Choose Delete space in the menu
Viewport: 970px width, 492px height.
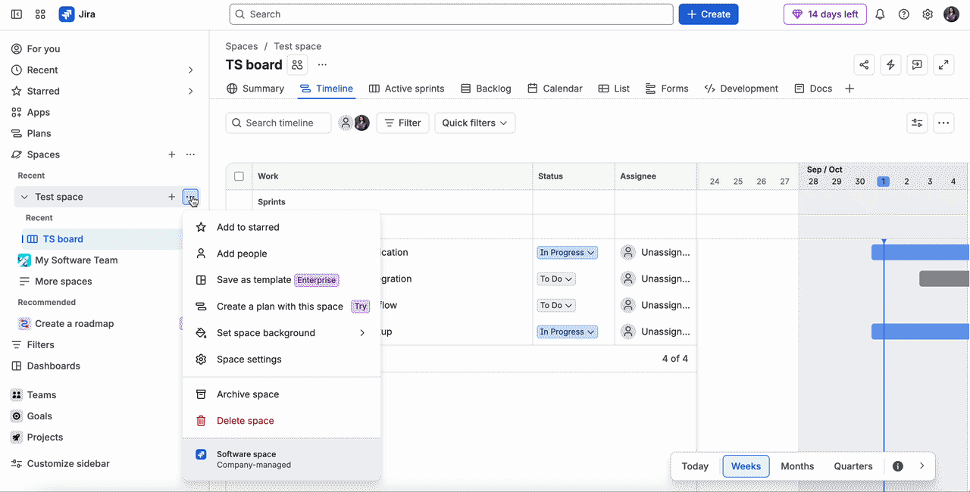point(282,421)
